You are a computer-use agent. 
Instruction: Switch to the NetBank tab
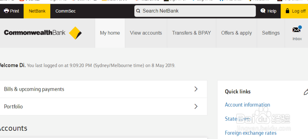[37, 11]
